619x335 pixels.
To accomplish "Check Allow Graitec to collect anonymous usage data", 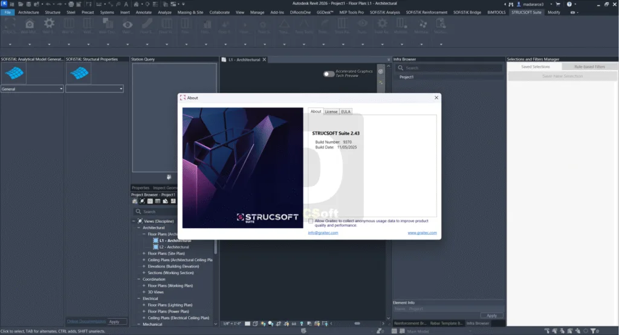I will pos(311,221).
